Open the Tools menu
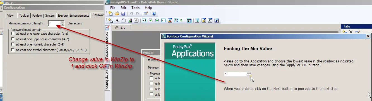The height and width of the screenshot is (101, 372). 136,8
